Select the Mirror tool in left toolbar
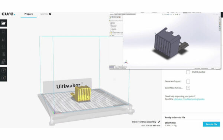 point(3,54)
